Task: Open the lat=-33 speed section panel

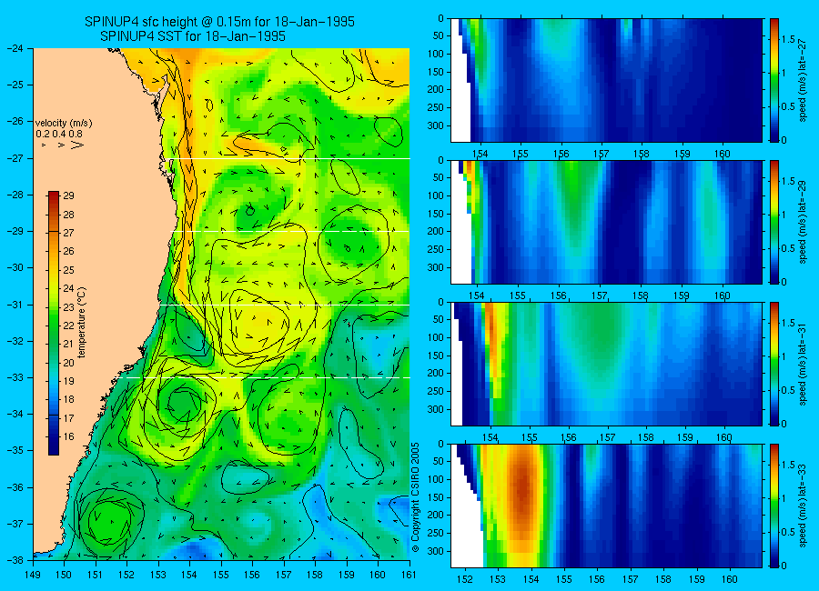Action: pyautogui.click(x=606, y=506)
